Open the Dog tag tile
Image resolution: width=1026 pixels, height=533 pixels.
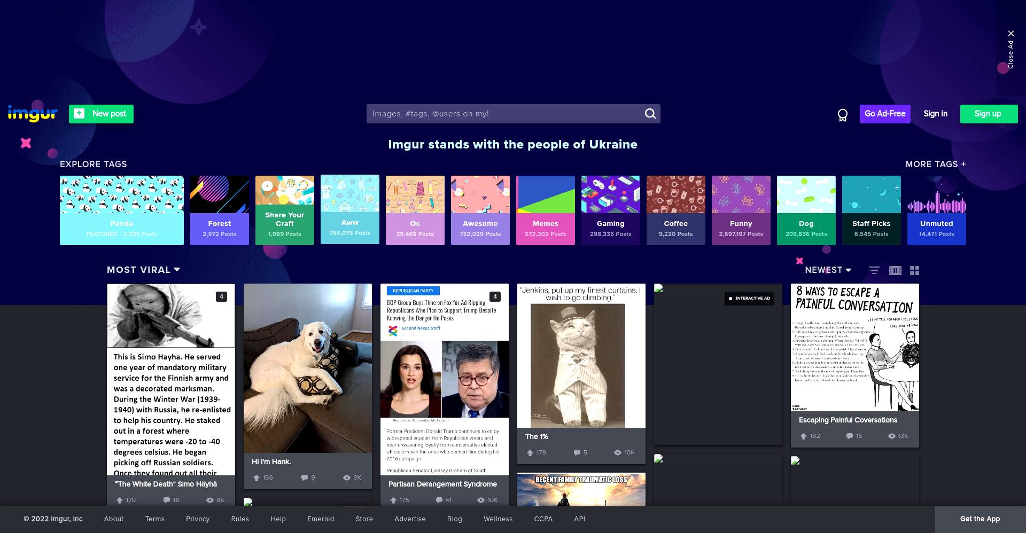806,210
